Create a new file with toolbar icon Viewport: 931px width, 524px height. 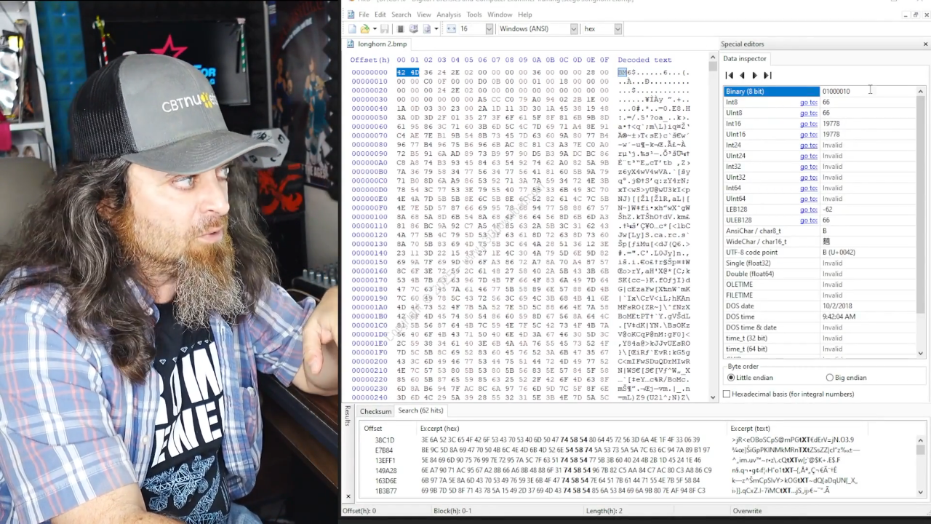(x=352, y=29)
